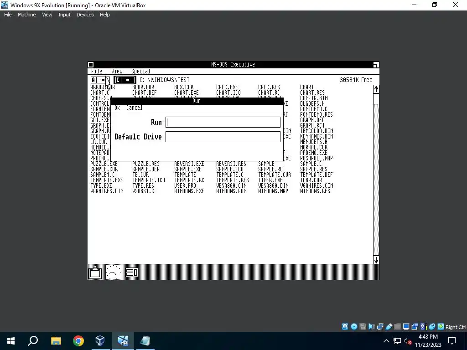Screen dimensions: 467x350
Task: Click the audio status icon in VirtualBox
Action: (371, 326)
